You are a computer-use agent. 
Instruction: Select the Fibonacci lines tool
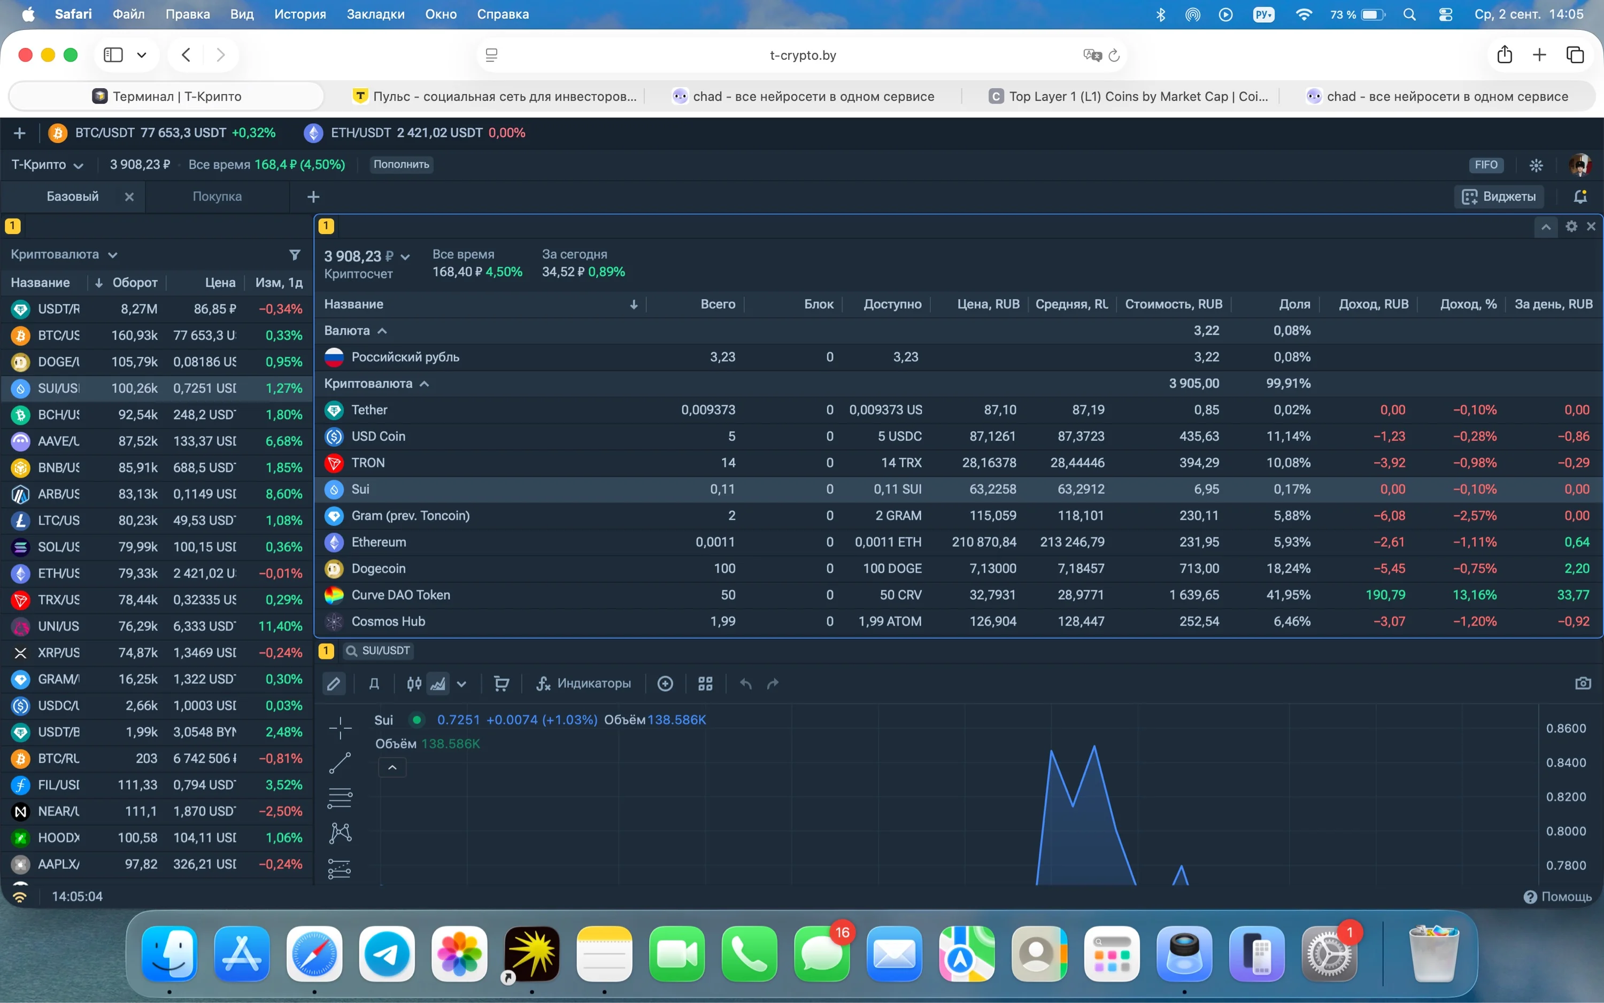(x=340, y=798)
